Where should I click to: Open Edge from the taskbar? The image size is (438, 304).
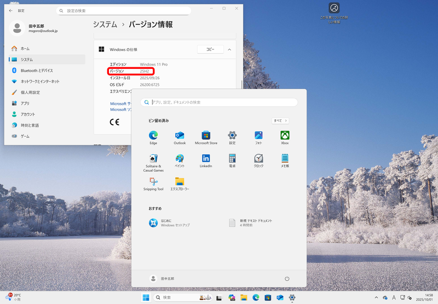click(256, 297)
